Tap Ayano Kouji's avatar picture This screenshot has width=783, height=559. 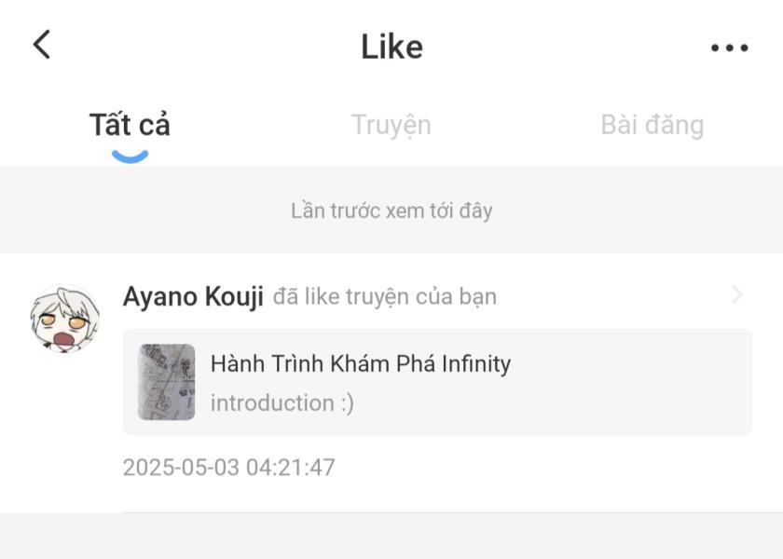click(64, 319)
